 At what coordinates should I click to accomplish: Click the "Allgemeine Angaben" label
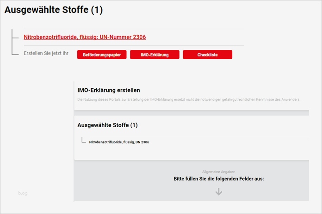[218, 171]
